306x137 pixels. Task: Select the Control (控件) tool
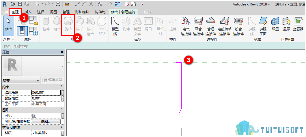[x=173, y=24]
